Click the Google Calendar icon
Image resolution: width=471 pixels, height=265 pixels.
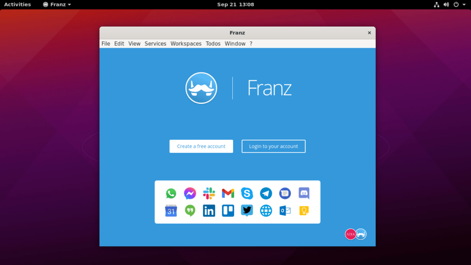click(171, 211)
